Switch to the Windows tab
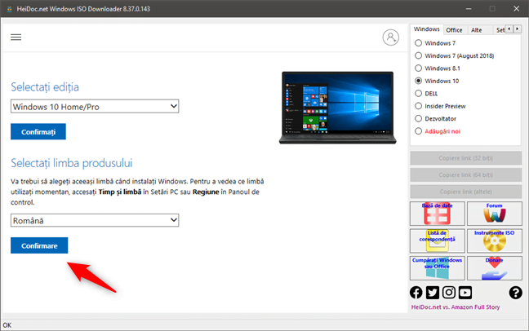 click(427, 29)
